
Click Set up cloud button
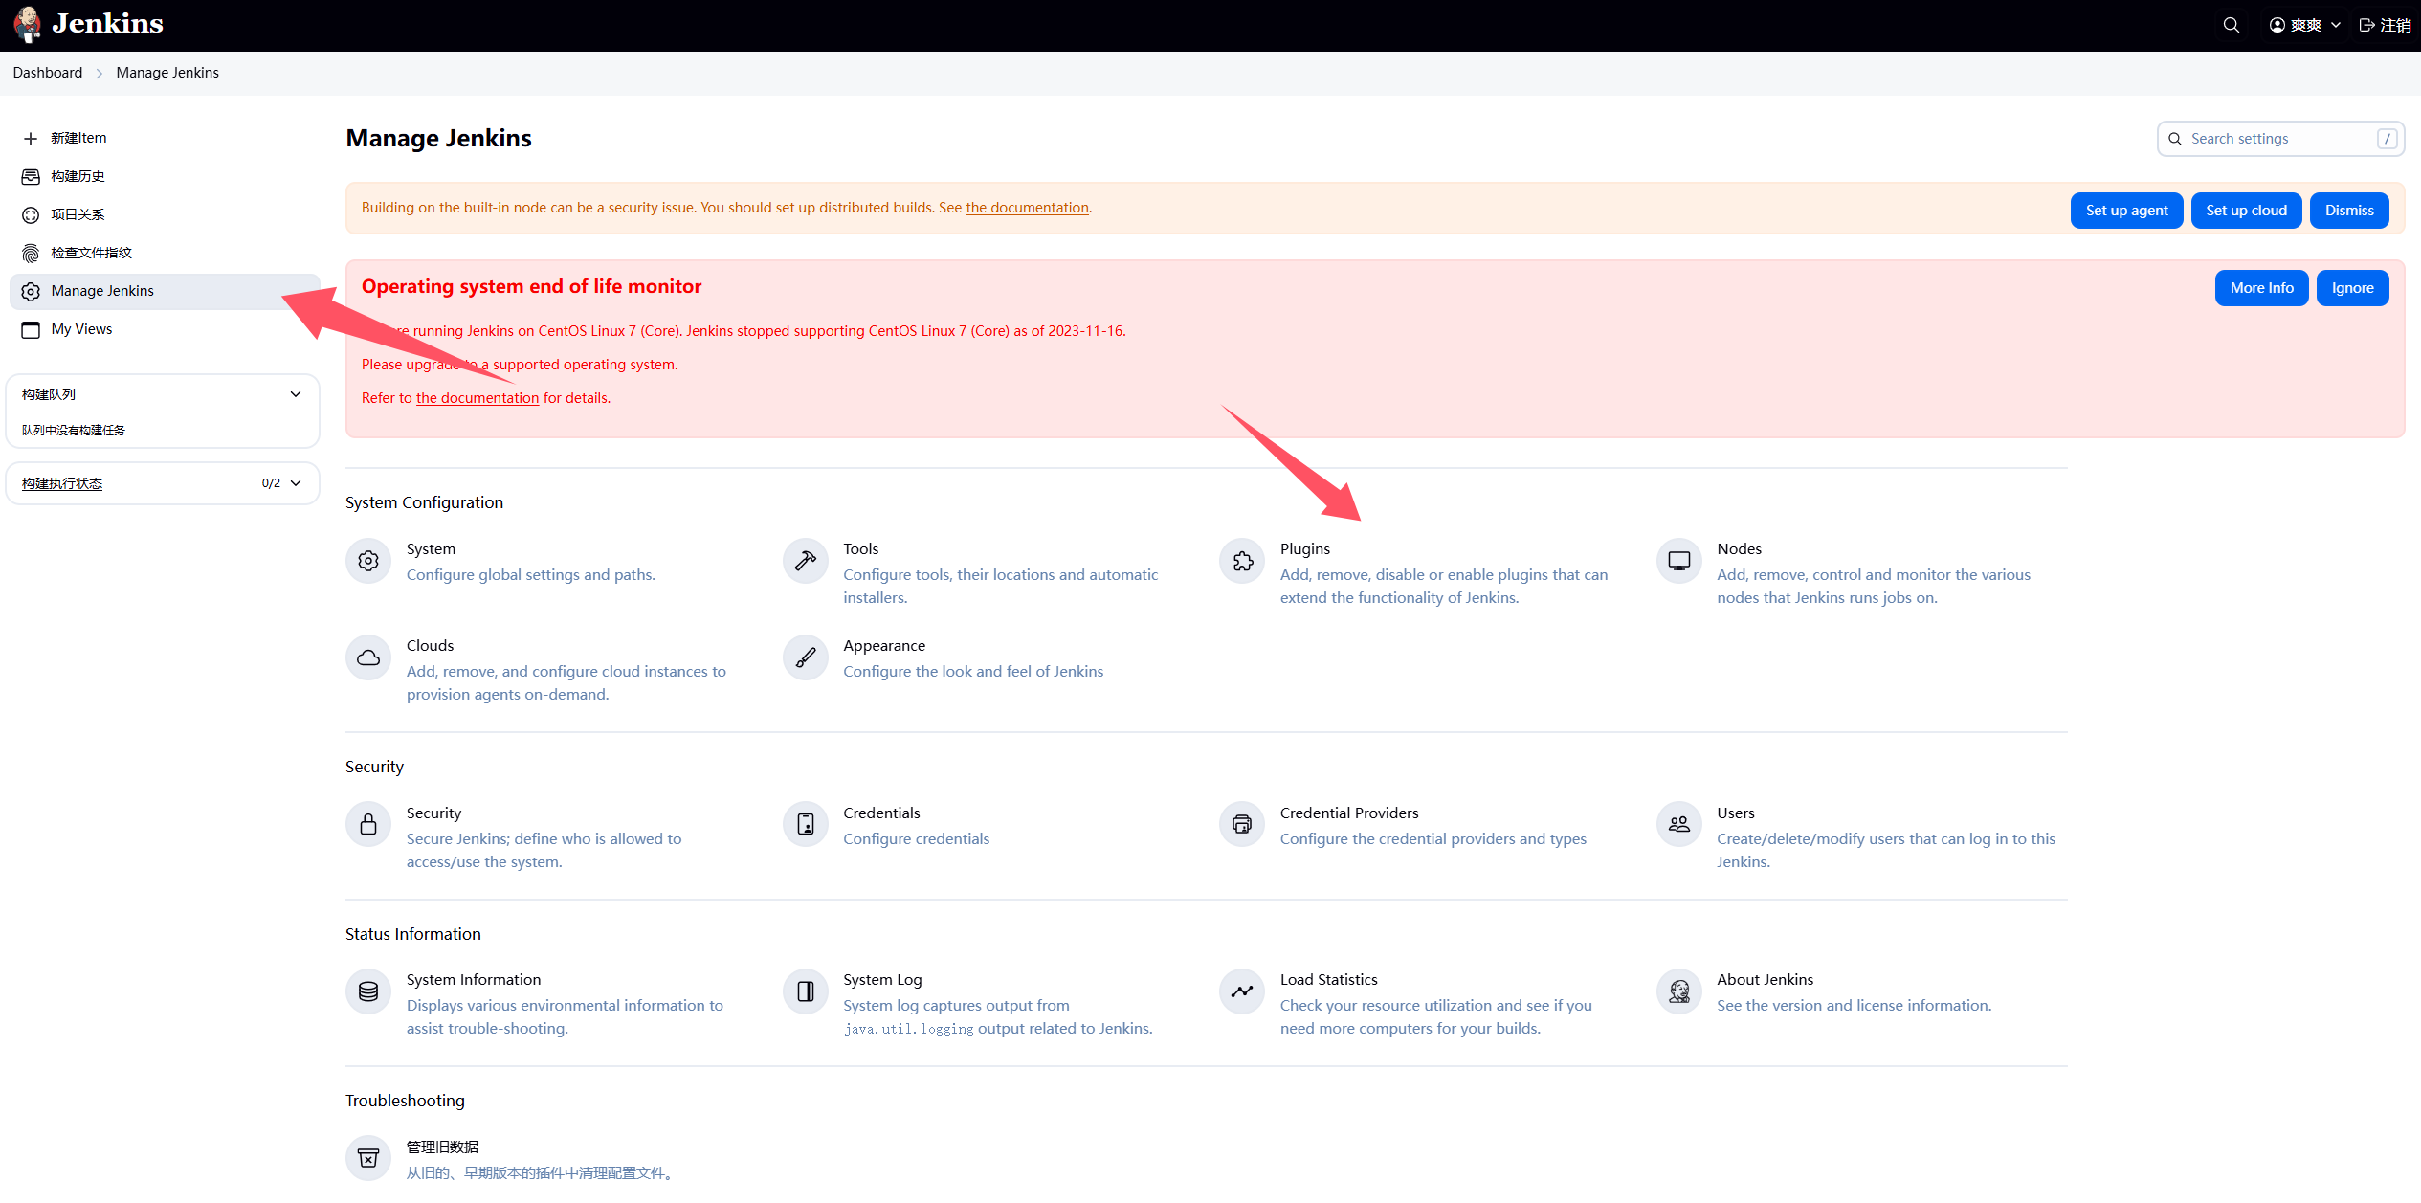click(2246, 211)
